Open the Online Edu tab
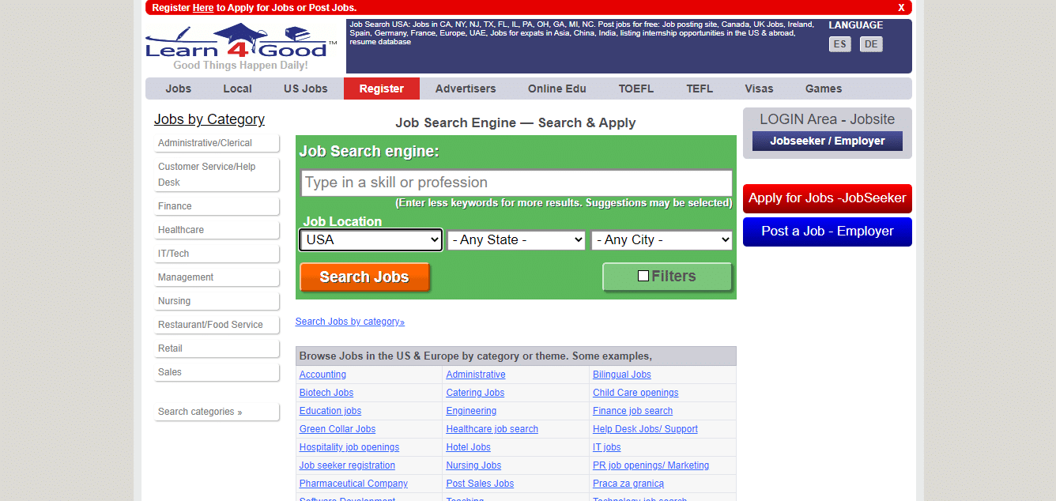The width and height of the screenshot is (1056, 501). click(x=557, y=89)
